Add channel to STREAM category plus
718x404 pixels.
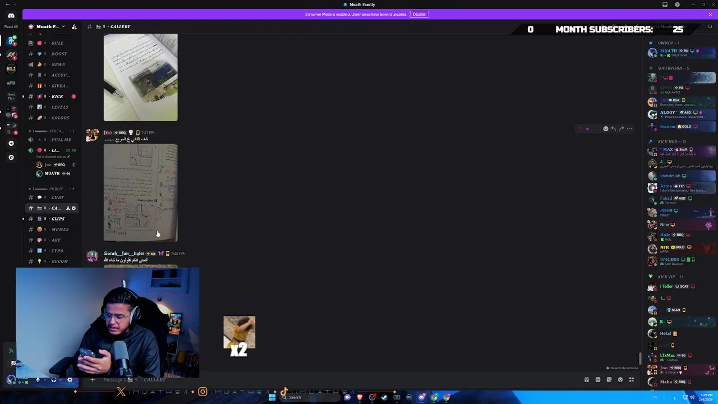click(73, 131)
